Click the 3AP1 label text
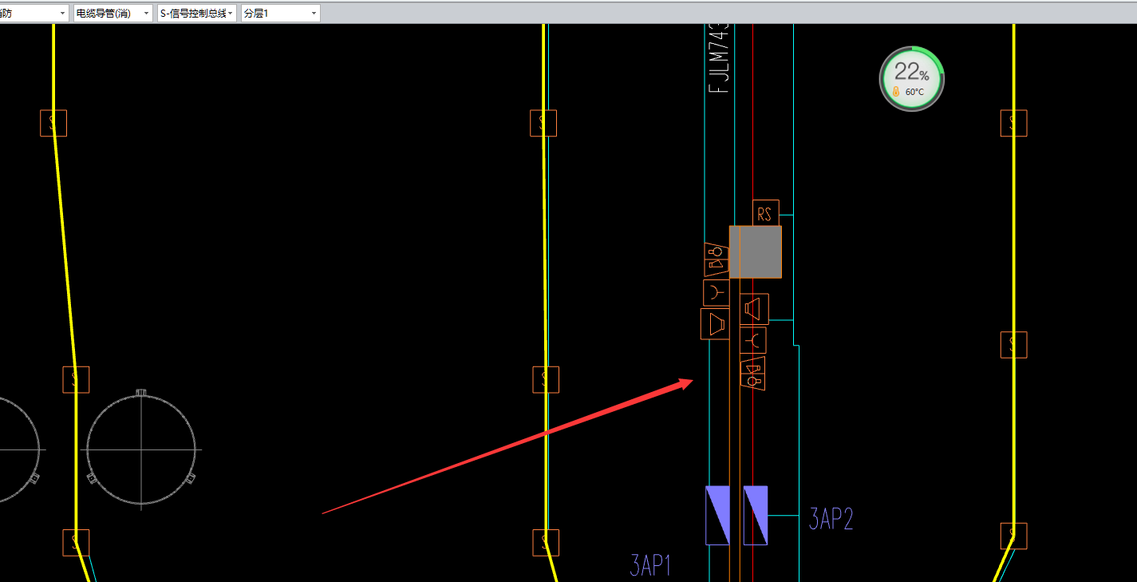Viewport: 1137px width, 582px height. click(650, 566)
